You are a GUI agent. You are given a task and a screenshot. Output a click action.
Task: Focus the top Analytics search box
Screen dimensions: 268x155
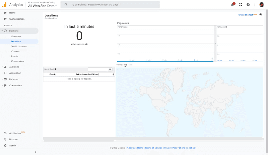110,5
